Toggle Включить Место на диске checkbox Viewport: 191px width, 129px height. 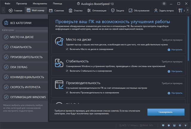point(67,49)
